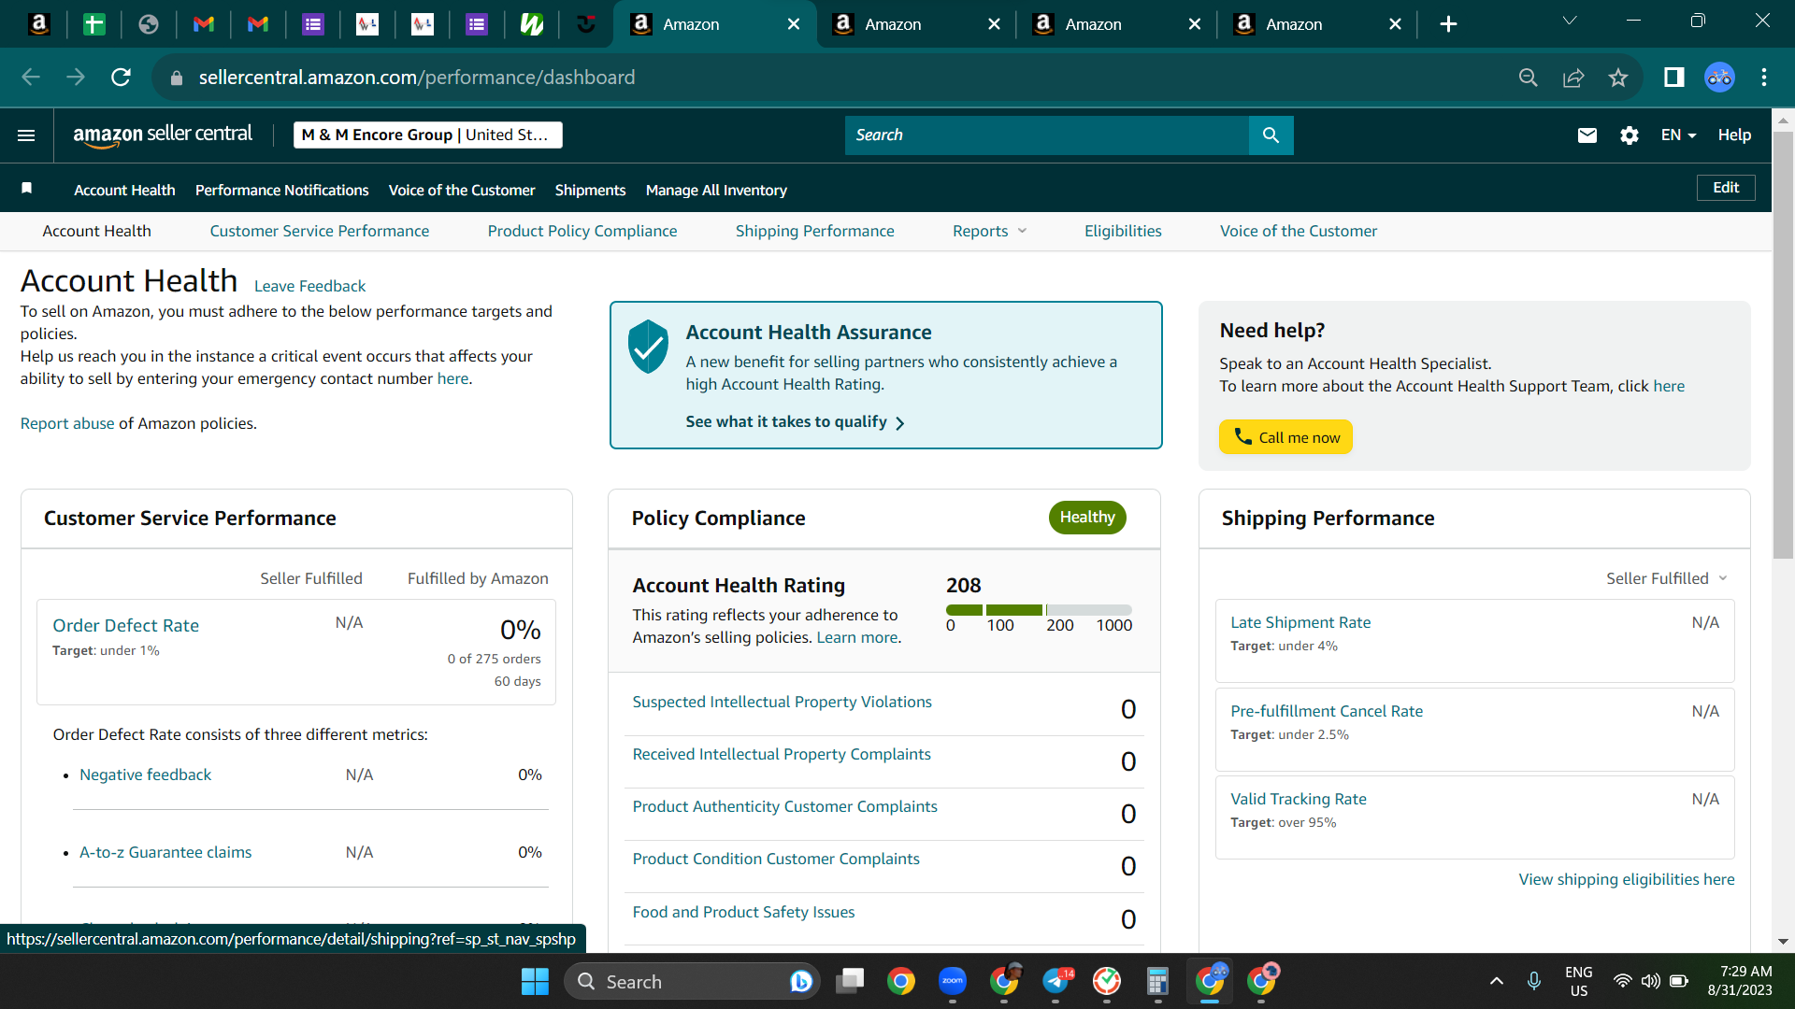
Task: Open Late Shipment Rate details
Action: tap(1300, 622)
